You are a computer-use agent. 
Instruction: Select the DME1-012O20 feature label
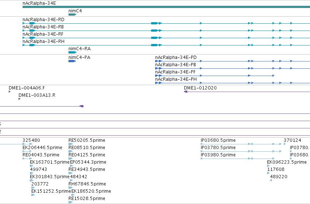click(x=200, y=88)
